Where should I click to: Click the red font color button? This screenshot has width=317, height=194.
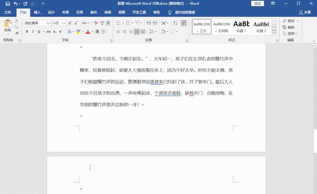point(88,31)
